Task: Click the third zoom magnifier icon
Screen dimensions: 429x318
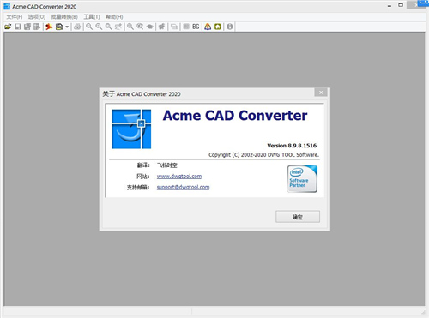Action: 108,27
